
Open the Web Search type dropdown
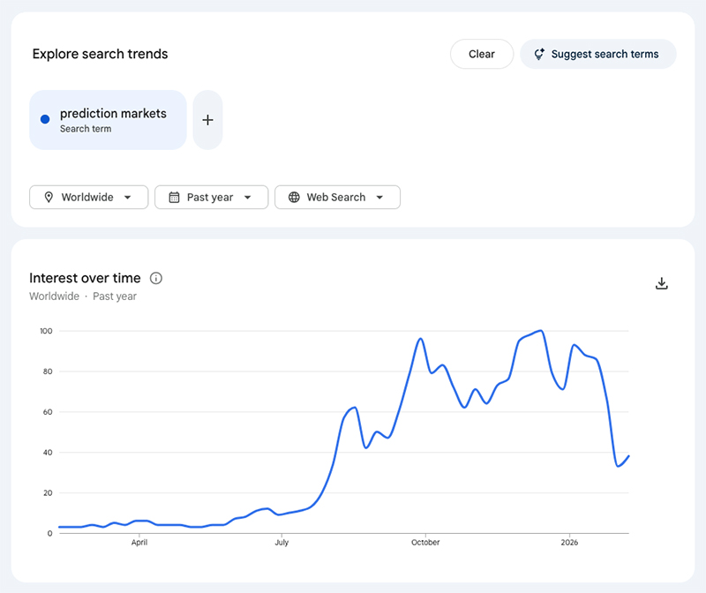click(x=337, y=197)
